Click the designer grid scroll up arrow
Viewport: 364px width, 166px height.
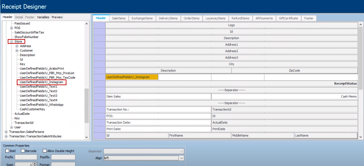(x=360, y=24)
